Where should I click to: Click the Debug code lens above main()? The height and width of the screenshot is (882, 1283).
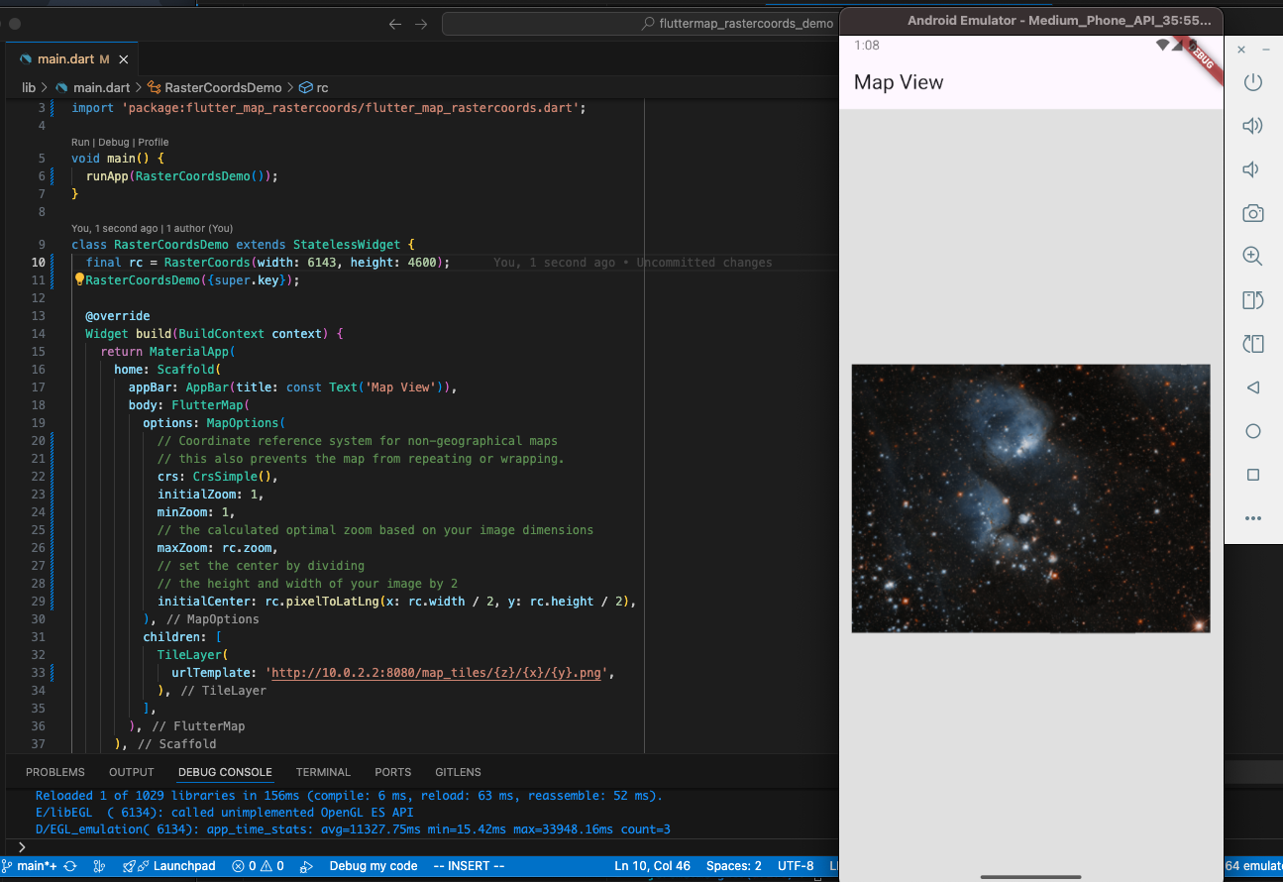point(114,142)
